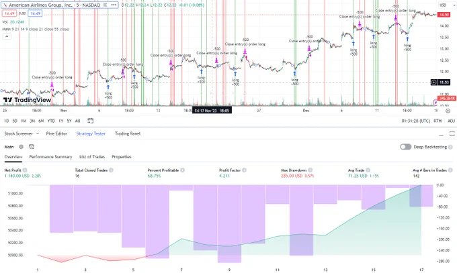Click the icon left of the legend's three dots
457x273 pixels.
click(106, 5)
